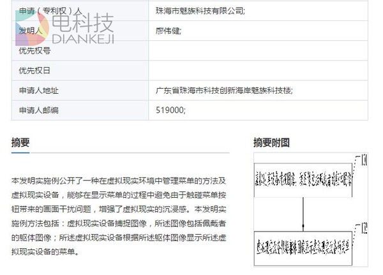Select inventor name 廖伟健

point(169,31)
